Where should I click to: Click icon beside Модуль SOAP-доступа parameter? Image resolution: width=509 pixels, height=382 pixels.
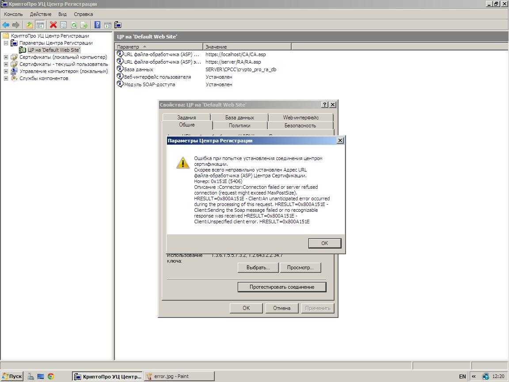[120, 84]
